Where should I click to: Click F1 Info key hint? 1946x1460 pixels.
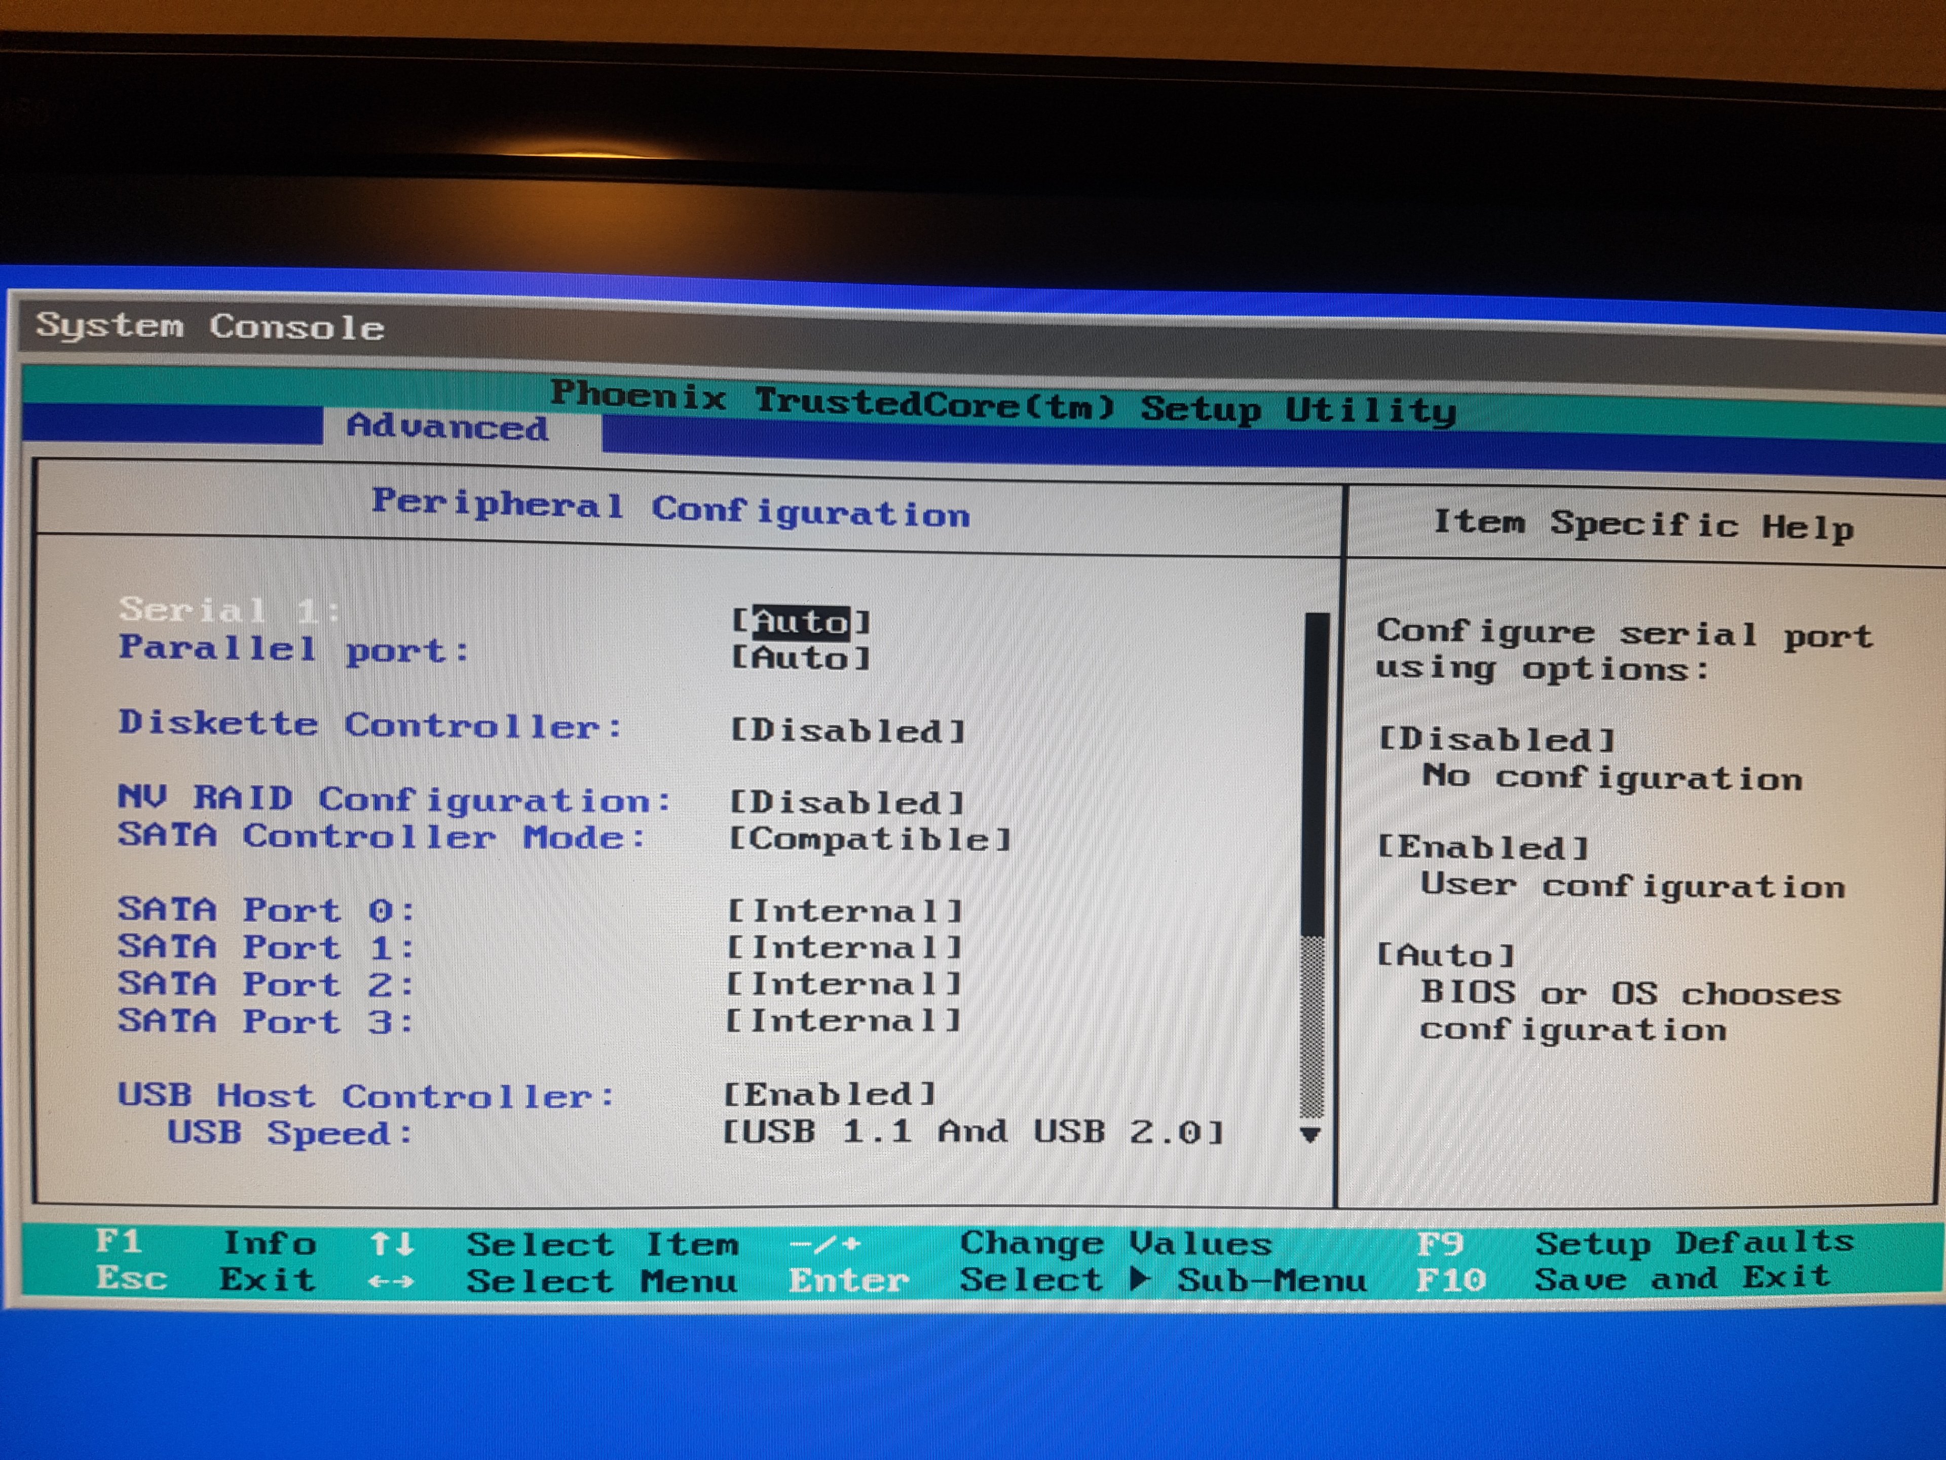206,1243
